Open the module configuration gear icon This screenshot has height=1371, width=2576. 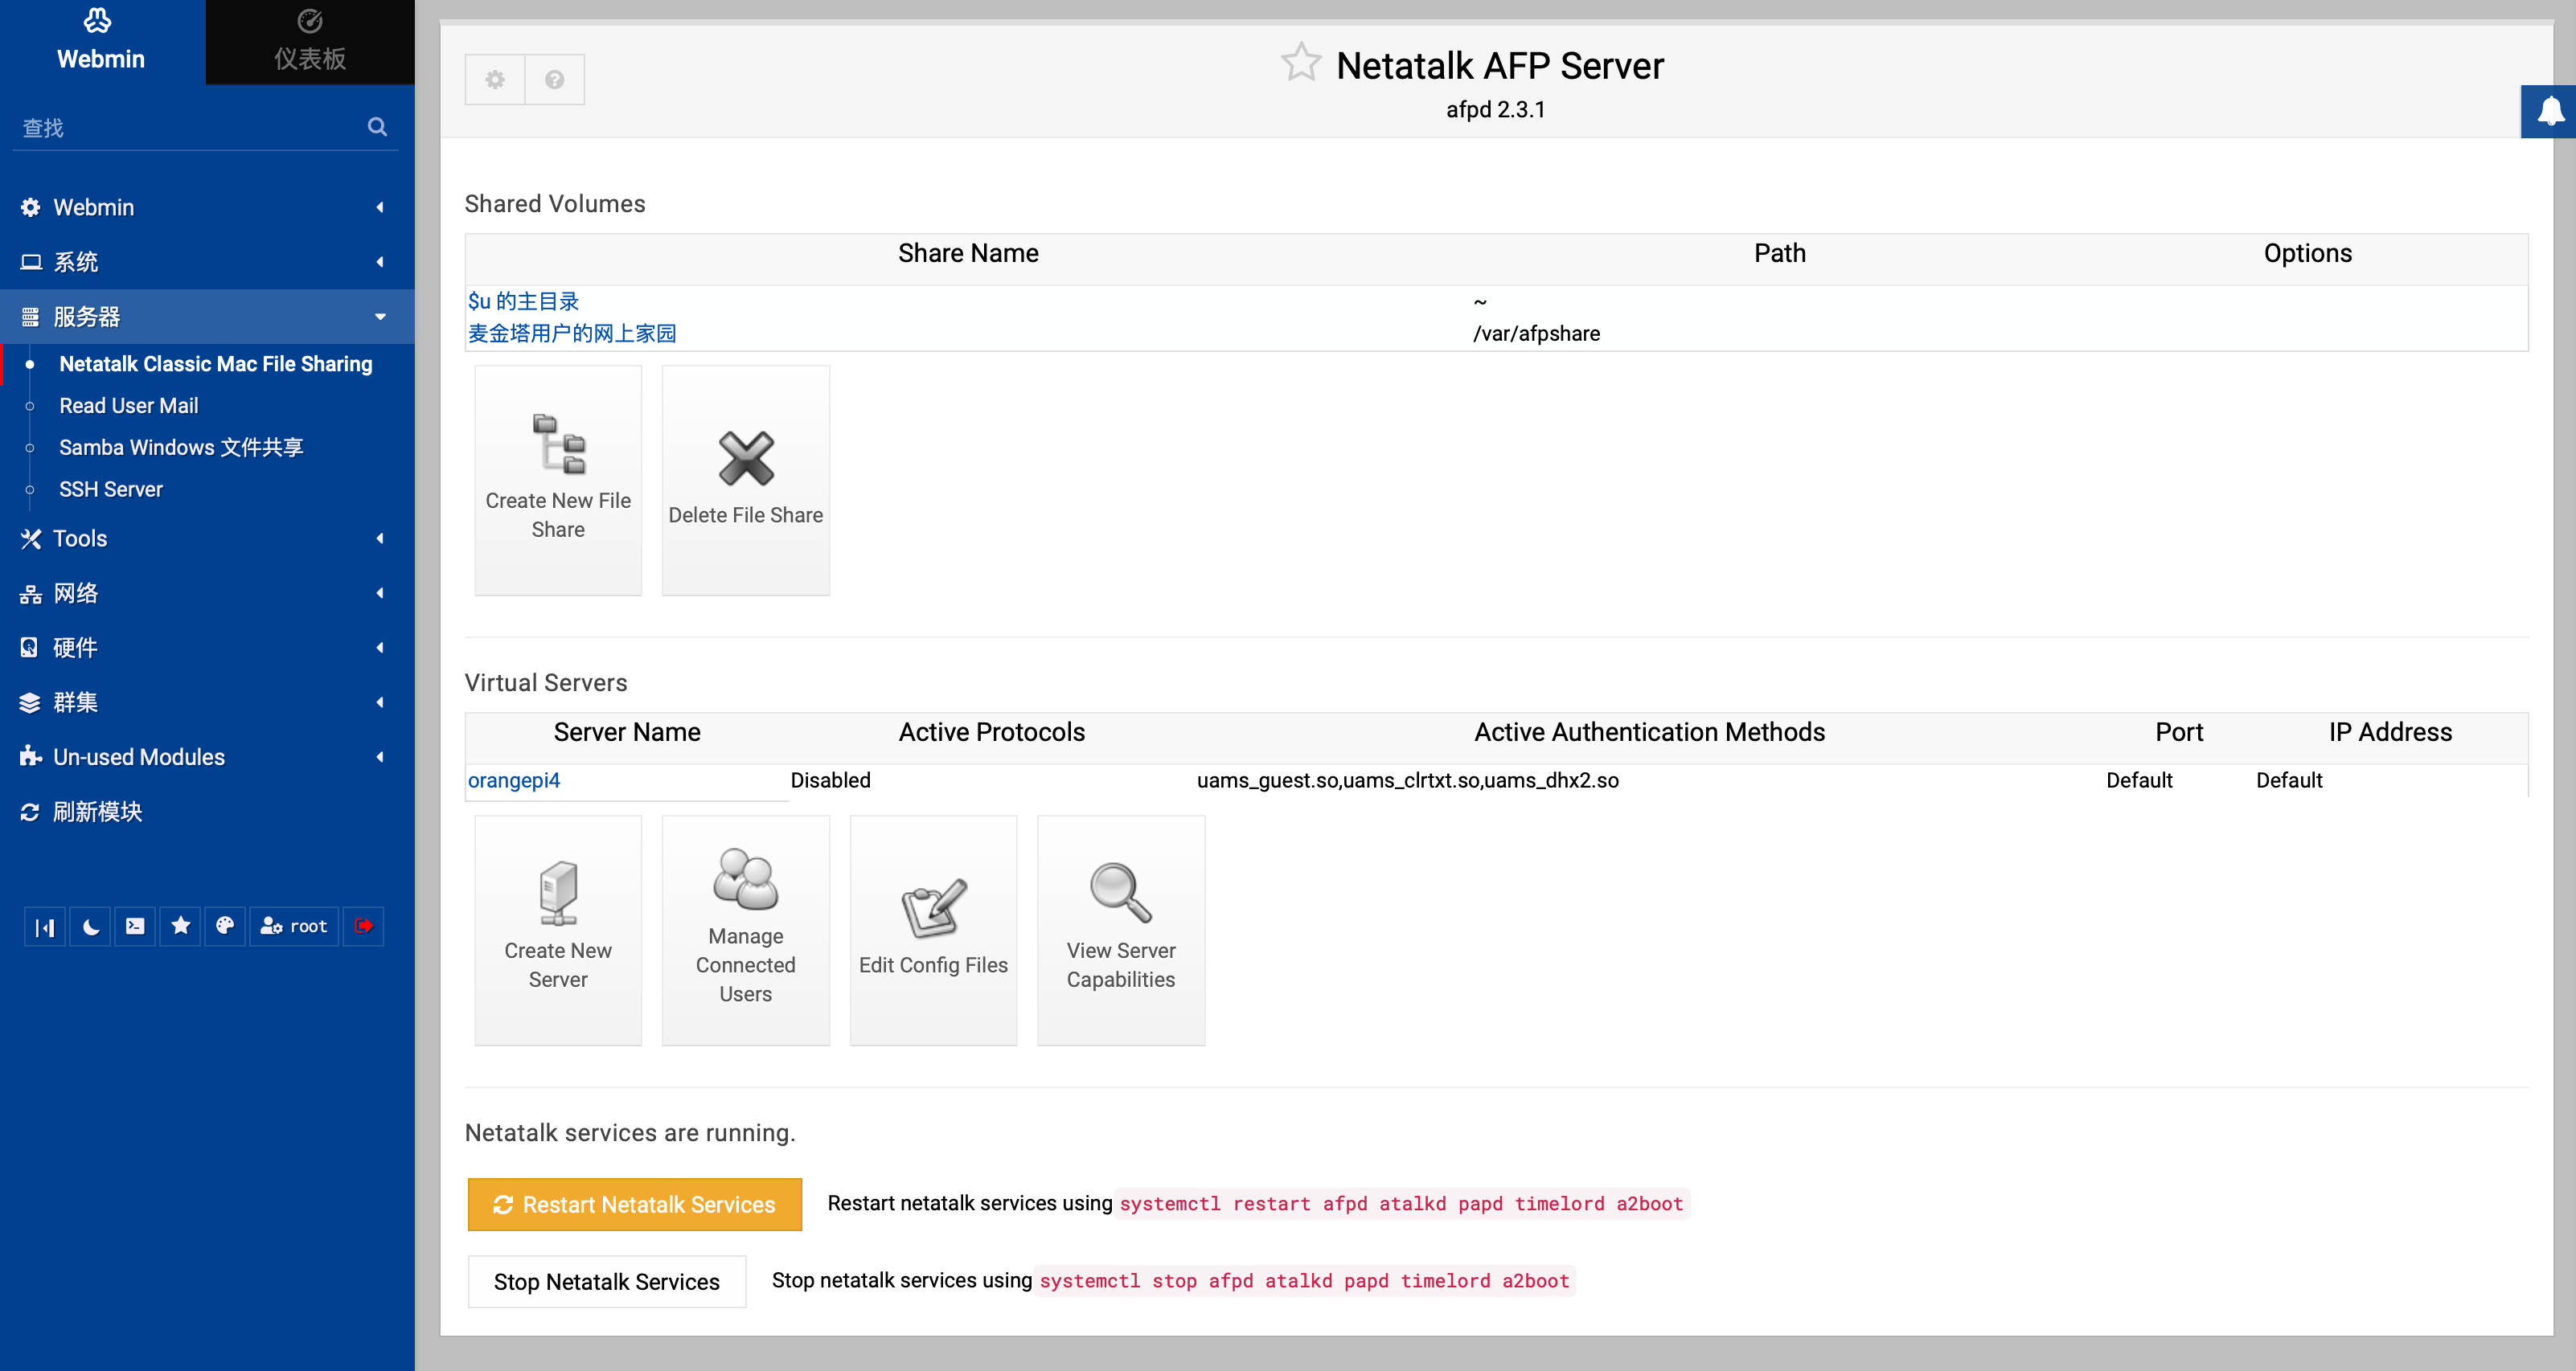(x=494, y=79)
